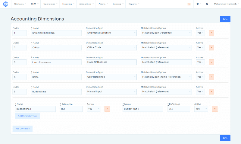The height and width of the screenshot is (144, 241).
Task: Remove the Budget line 1 value
Action: pos(107,109)
